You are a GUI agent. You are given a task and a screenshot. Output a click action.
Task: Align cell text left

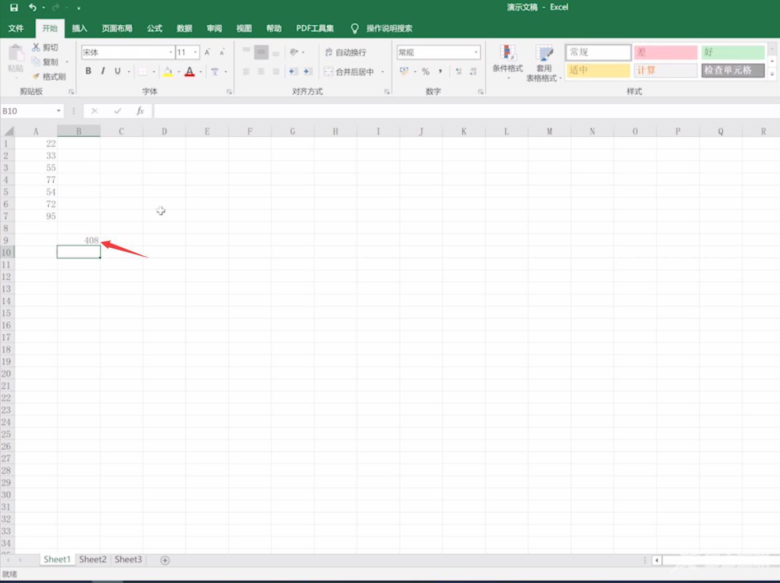[x=246, y=71]
